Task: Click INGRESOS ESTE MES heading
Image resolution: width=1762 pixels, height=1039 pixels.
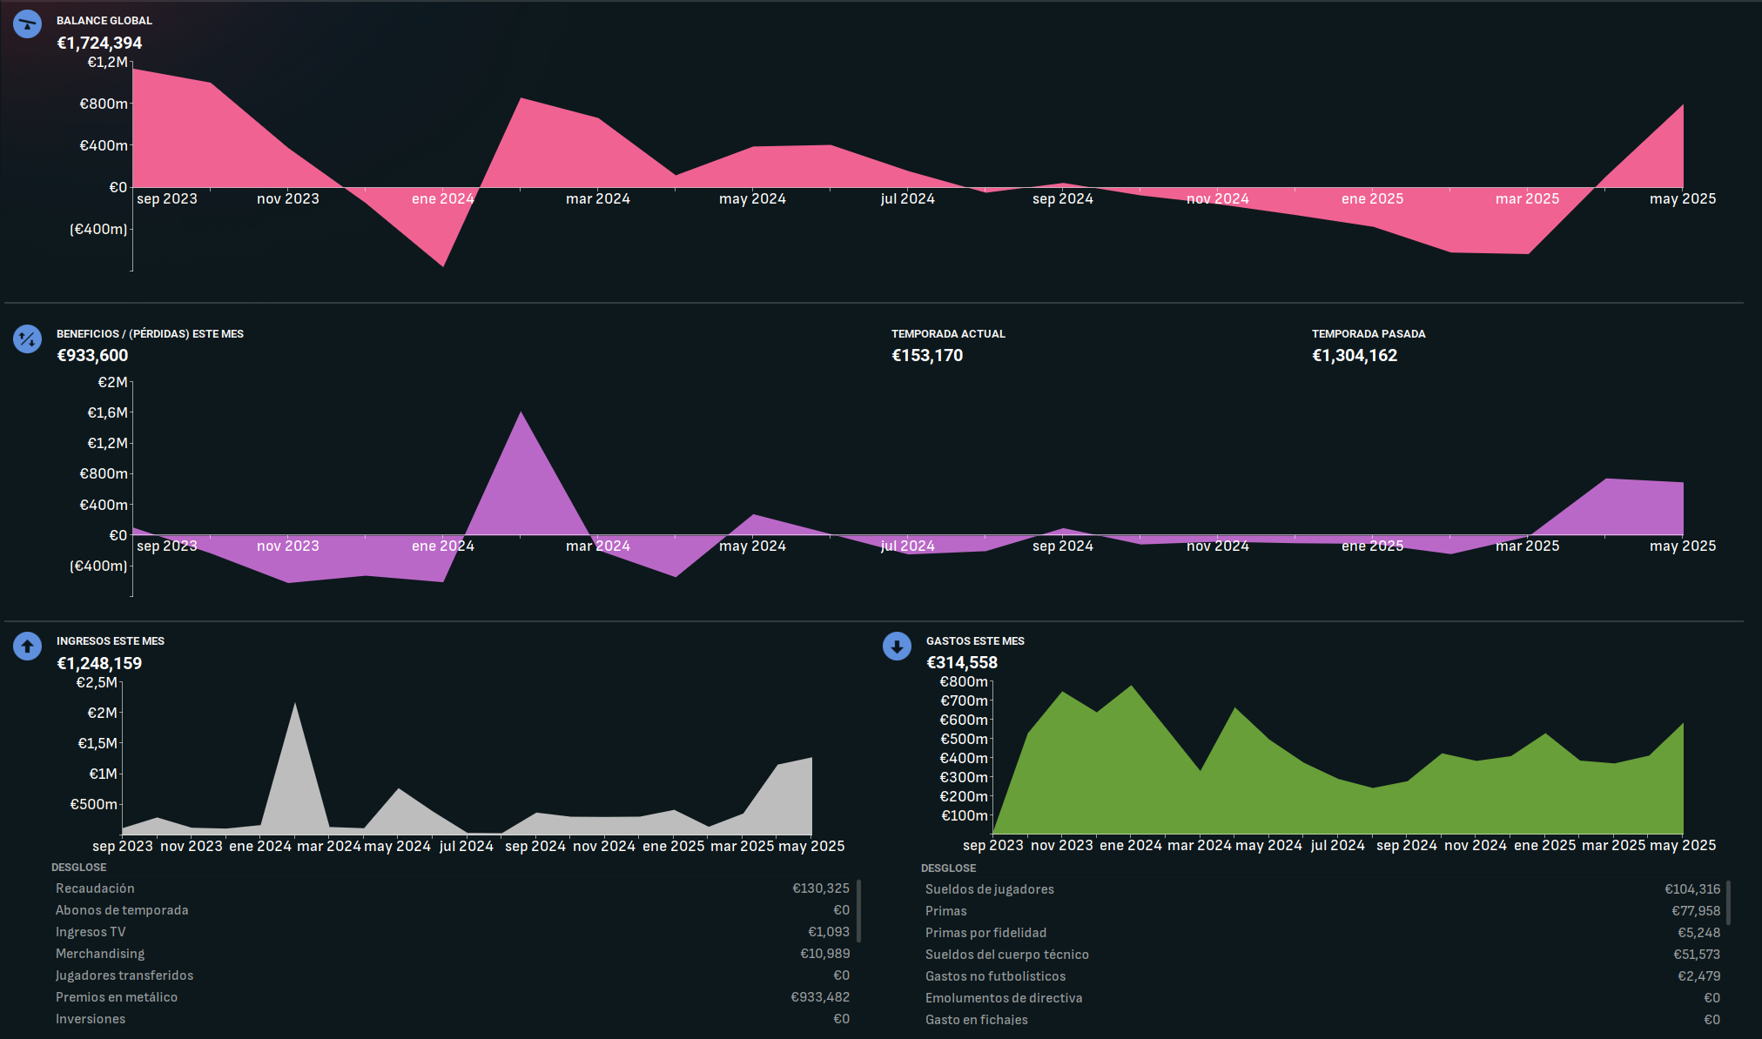Action: coord(111,640)
